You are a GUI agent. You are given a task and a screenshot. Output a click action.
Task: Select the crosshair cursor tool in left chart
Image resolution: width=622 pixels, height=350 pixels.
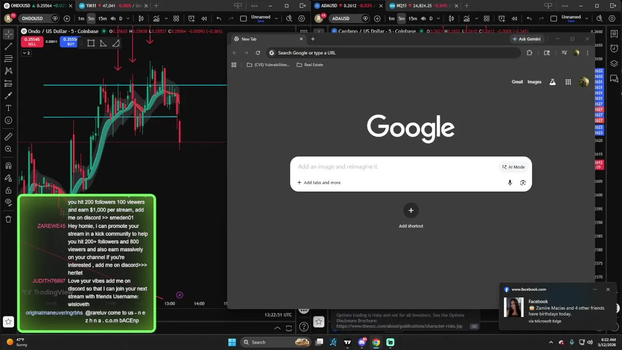[8, 34]
